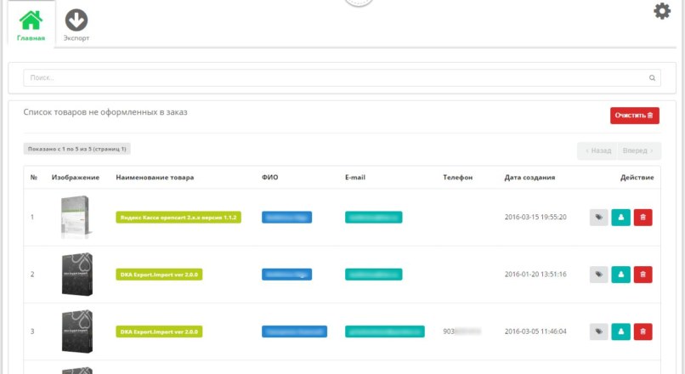Click the phone number starting with 903
This screenshot has height=374, width=685.
tap(461, 331)
